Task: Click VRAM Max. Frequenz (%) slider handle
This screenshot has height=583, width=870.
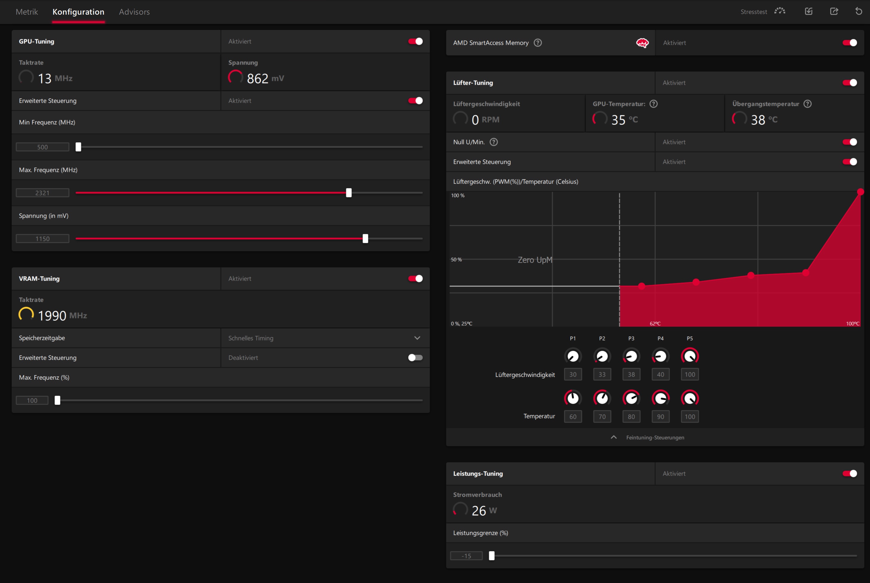Action: 57,400
